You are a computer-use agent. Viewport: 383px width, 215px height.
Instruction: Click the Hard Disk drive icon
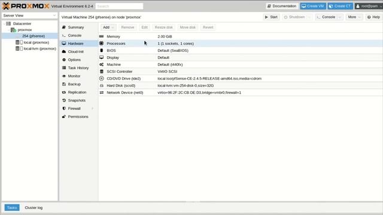(x=101, y=85)
